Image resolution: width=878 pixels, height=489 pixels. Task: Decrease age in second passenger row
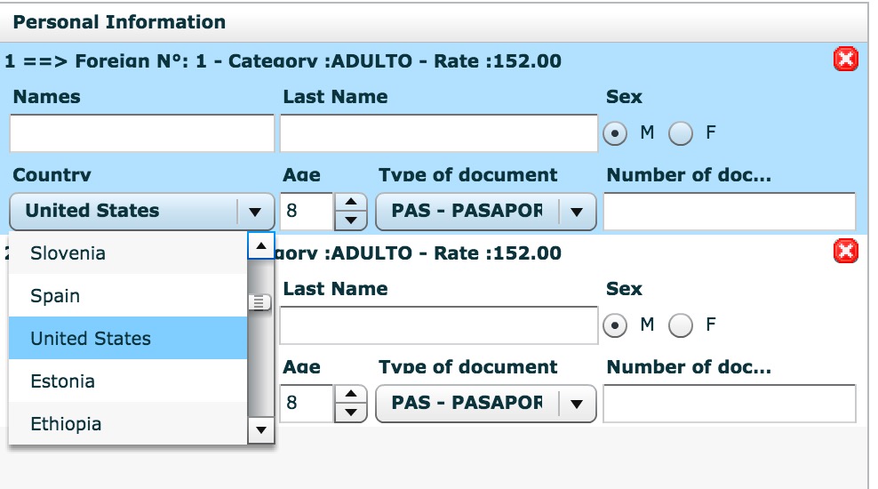[354, 412]
